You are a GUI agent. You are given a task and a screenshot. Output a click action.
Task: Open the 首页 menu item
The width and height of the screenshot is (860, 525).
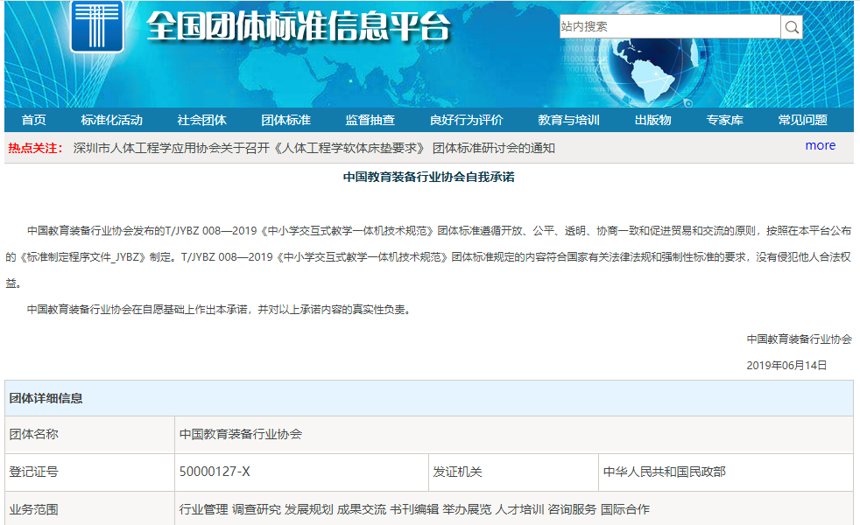click(34, 120)
